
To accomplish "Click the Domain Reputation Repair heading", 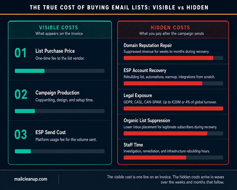I will point(148,45).
